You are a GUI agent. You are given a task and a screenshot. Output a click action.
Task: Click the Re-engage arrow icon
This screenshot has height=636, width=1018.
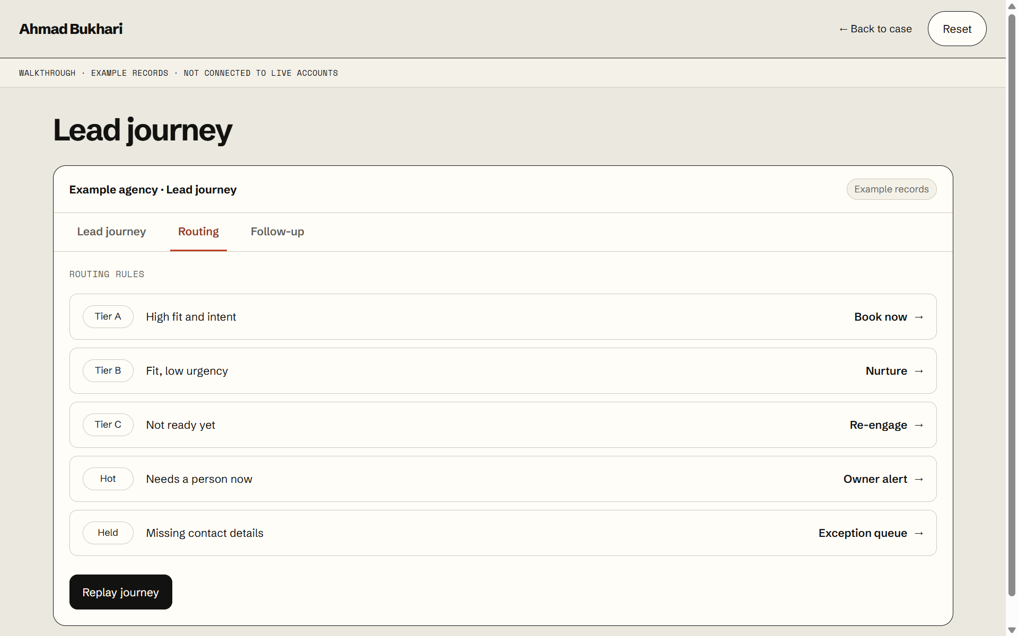(x=919, y=425)
